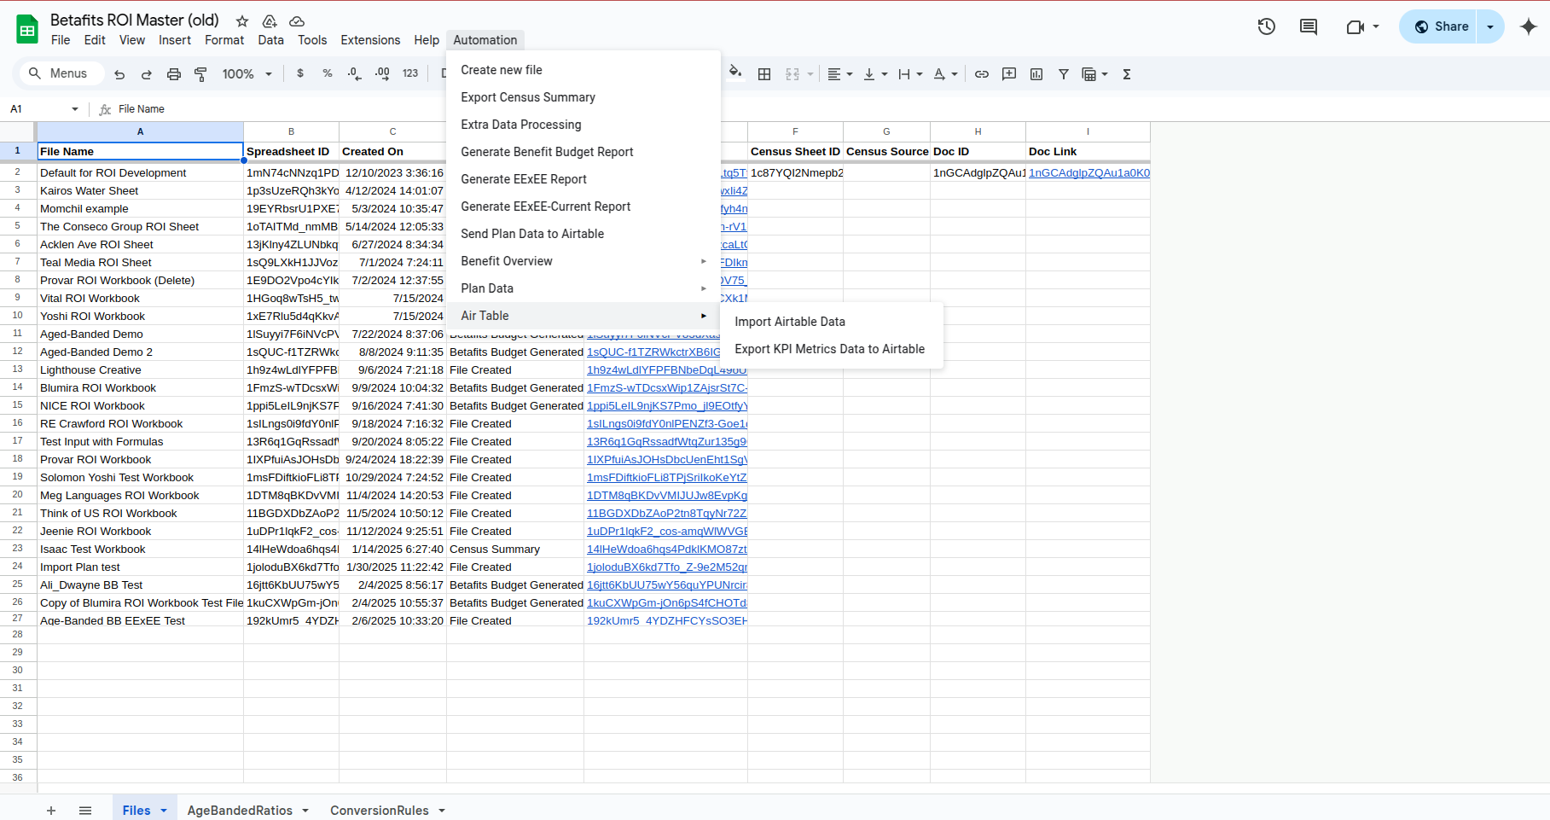
Task: Open the fill color tool
Action: [x=735, y=74]
